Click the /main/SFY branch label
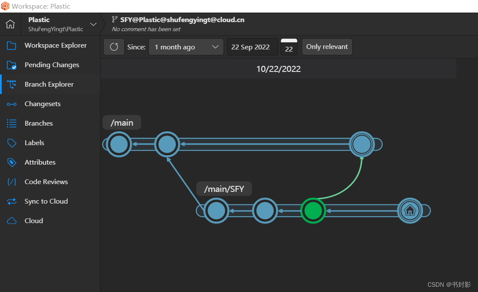 [224, 189]
